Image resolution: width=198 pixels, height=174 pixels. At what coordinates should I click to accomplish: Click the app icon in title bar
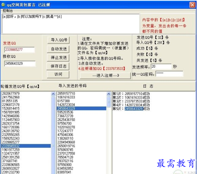(3, 5)
